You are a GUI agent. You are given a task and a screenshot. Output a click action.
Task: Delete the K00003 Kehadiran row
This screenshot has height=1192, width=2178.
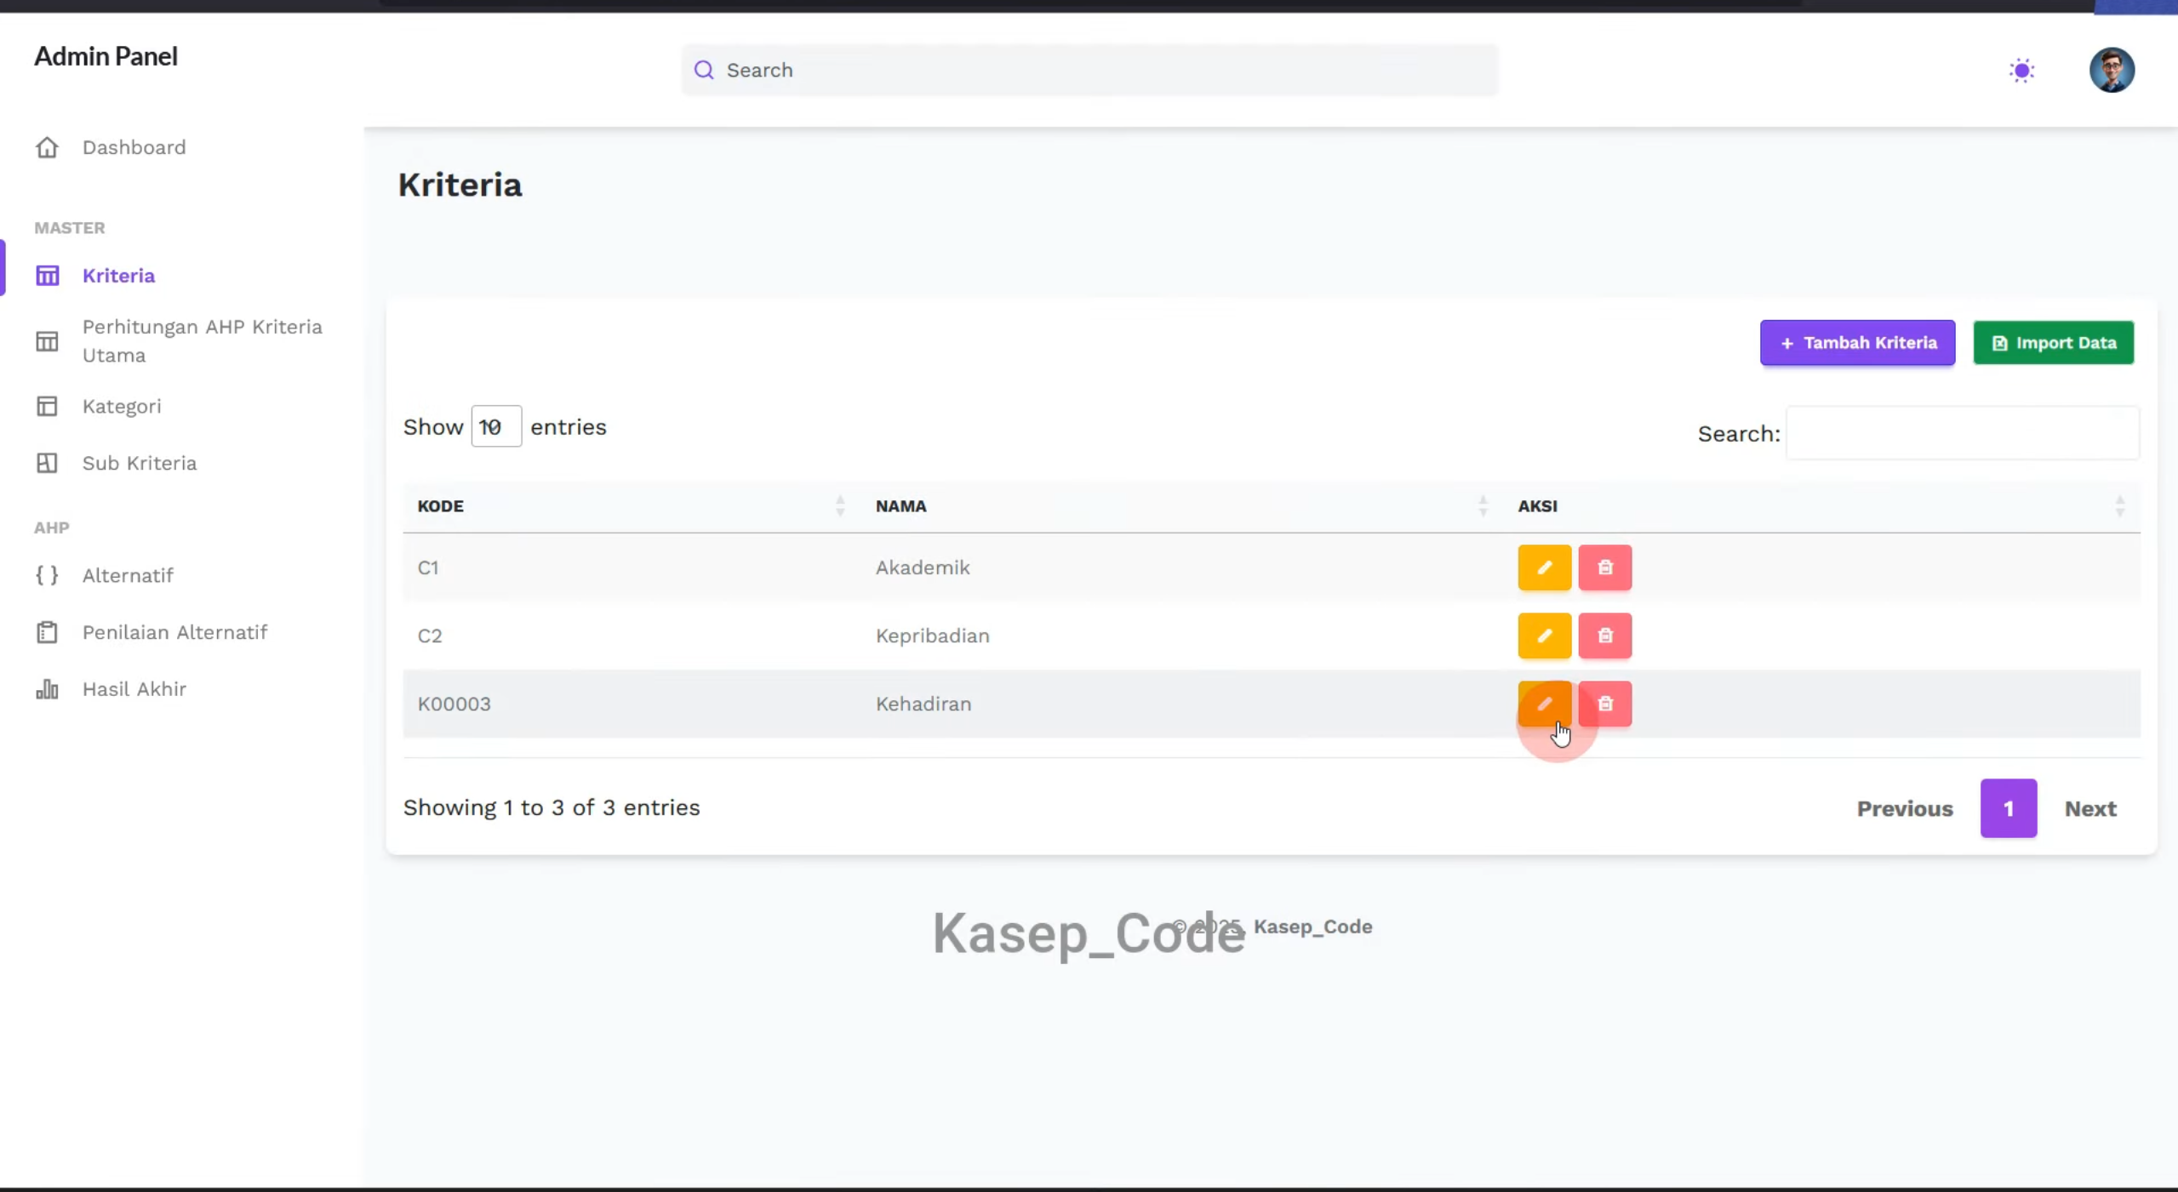[x=1605, y=704]
